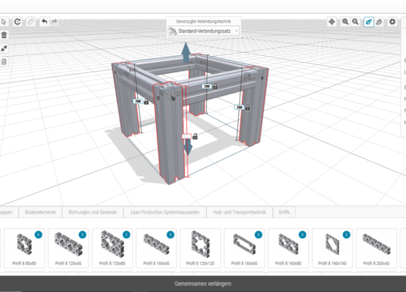This screenshot has width=406, height=292.
Task: Click variant badge 3 on Profil 8 120x40
Action: pyautogui.click(x=82, y=234)
